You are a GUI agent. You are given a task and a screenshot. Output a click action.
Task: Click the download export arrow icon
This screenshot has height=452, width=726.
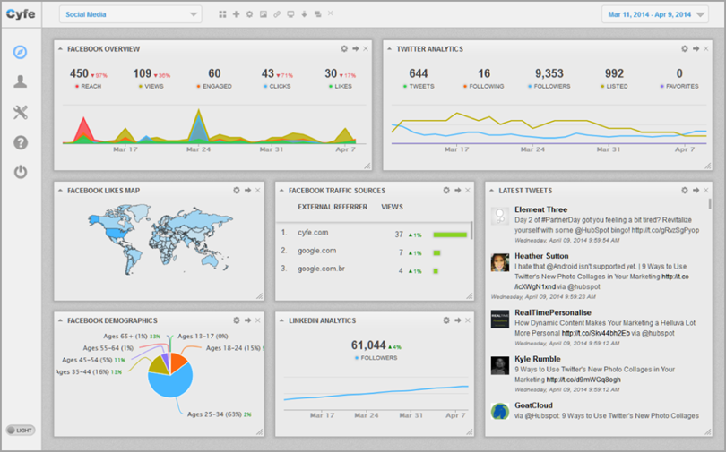304,14
